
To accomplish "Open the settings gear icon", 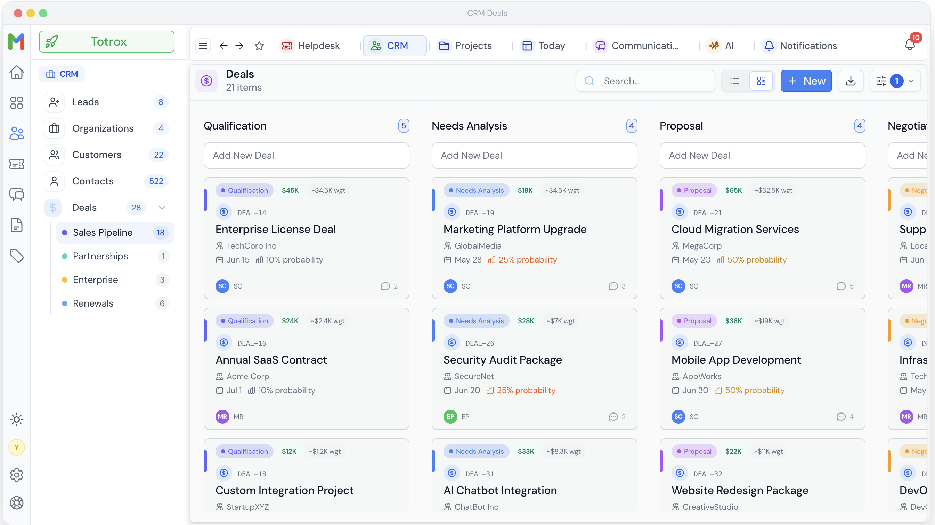I will tap(16, 475).
